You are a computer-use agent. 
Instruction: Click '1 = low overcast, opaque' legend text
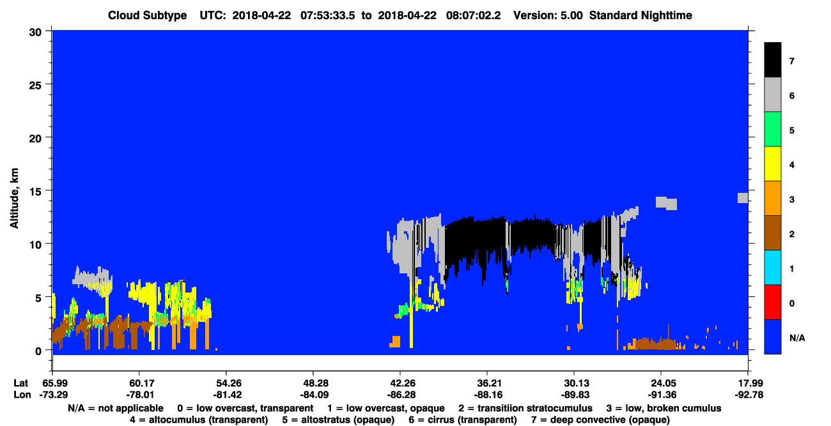pyautogui.click(x=386, y=408)
